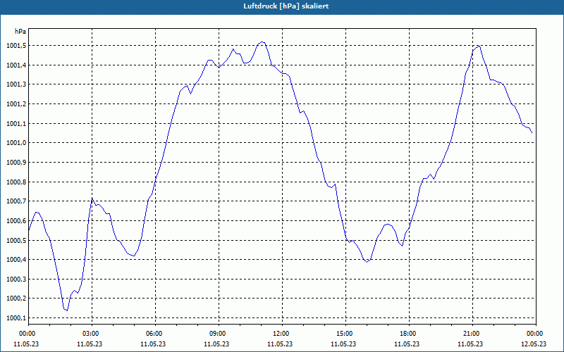The height and width of the screenshot is (352, 564).
Task: Pick the 1000,1 pressure label
Action: pyautogui.click(x=16, y=318)
